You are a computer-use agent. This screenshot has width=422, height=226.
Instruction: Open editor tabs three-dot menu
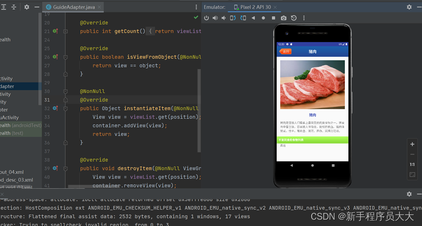click(x=196, y=7)
